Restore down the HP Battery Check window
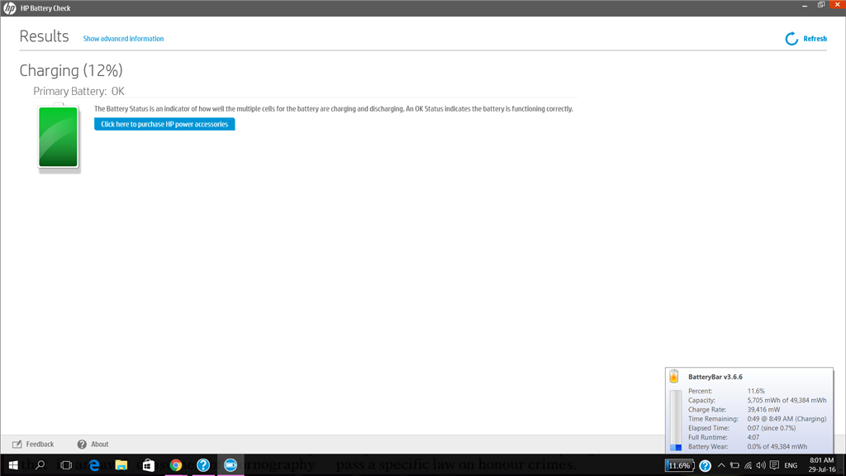 coord(821,5)
